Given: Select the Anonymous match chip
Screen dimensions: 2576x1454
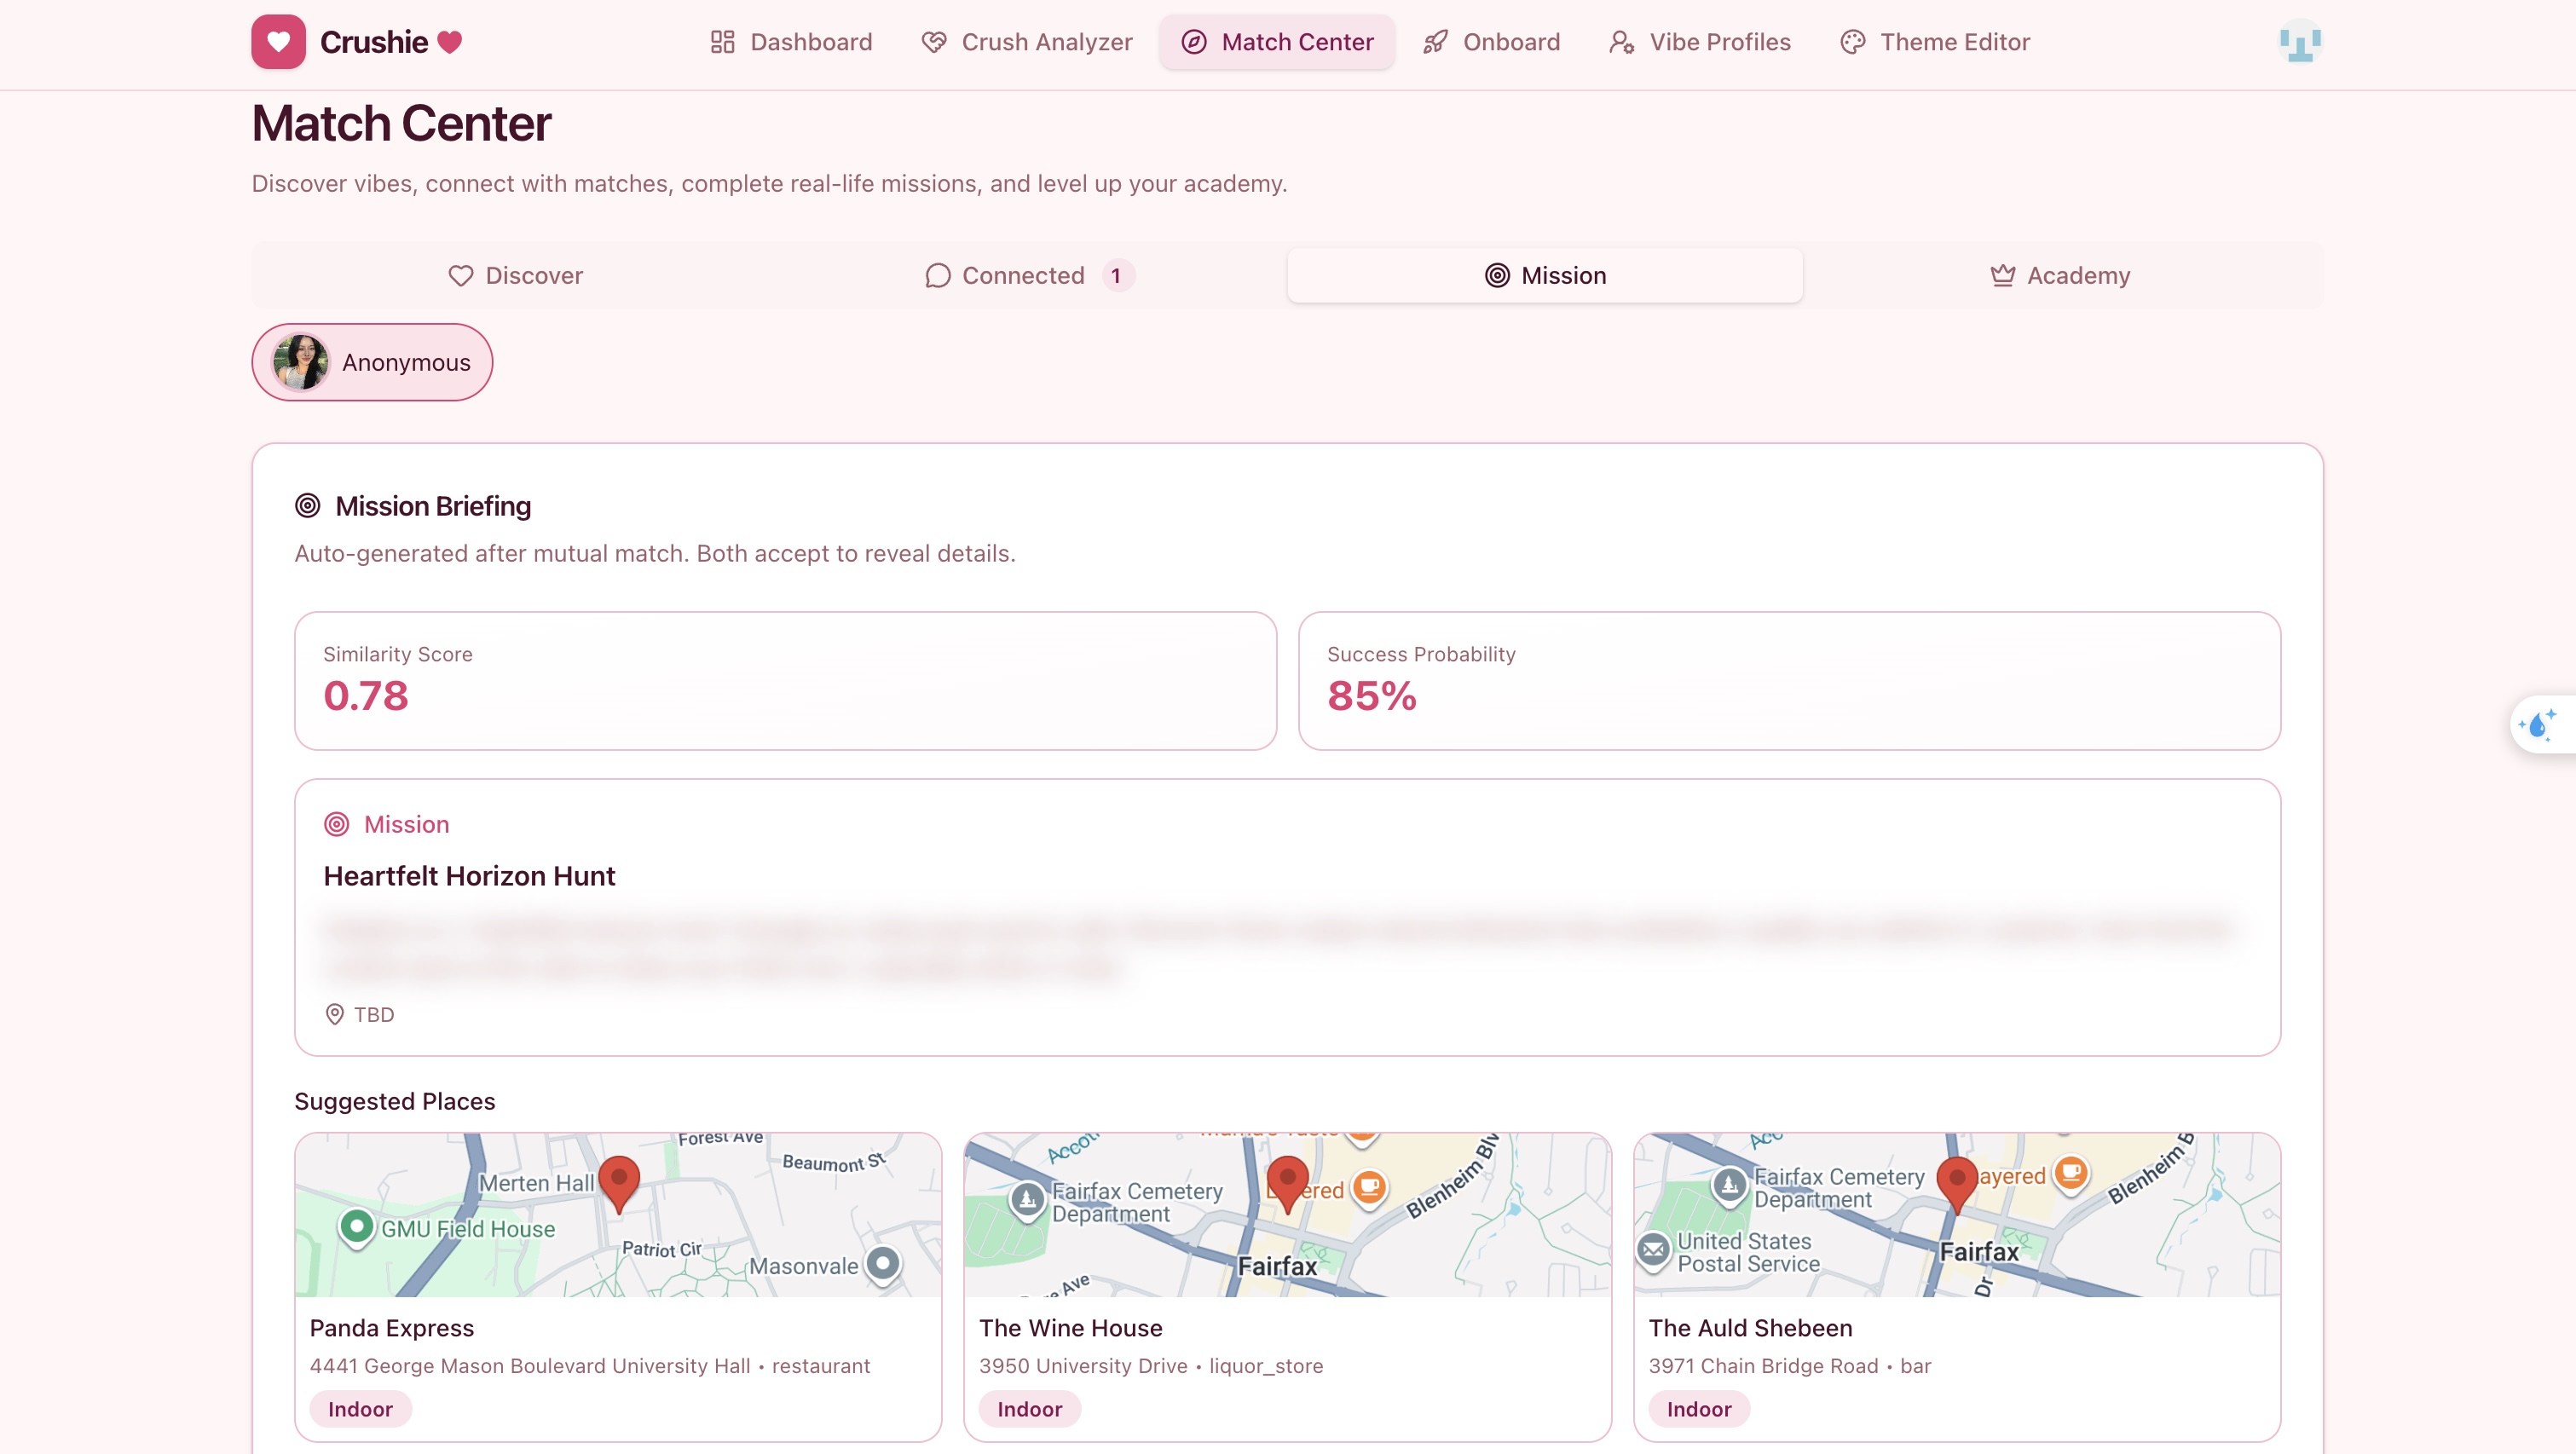Looking at the screenshot, I should [372, 362].
